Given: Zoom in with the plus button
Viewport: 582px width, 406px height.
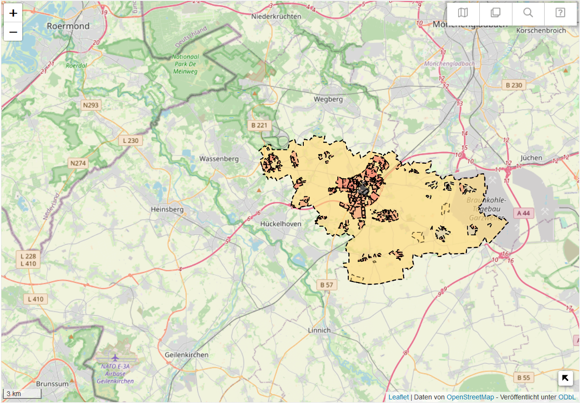Looking at the screenshot, I should coord(13,13).
